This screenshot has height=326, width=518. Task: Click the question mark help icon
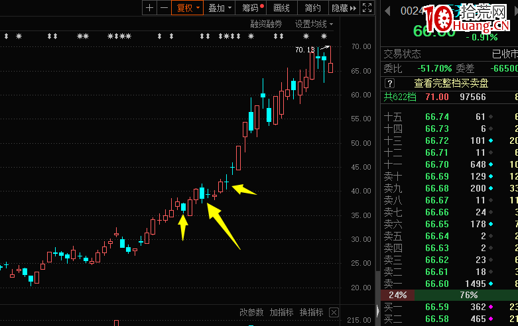(389, 83)
